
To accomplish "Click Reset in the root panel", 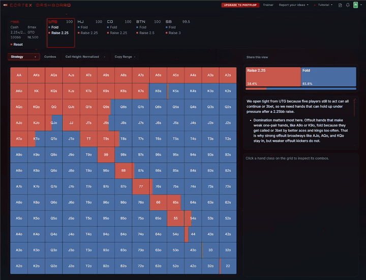I will tap(17, 44).
